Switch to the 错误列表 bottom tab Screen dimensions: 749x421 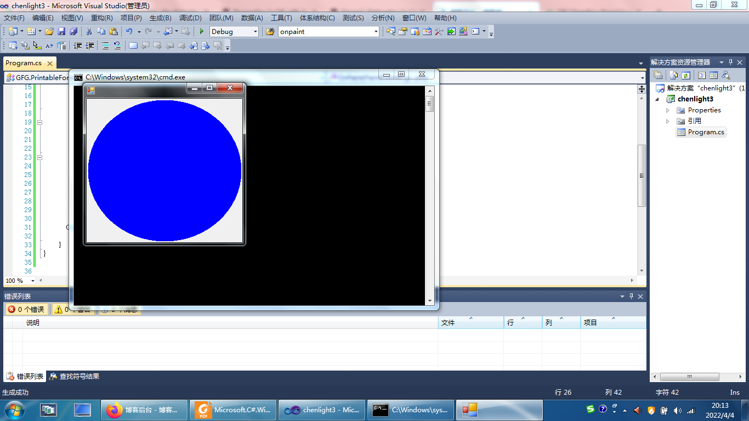[x=25, y=377]
